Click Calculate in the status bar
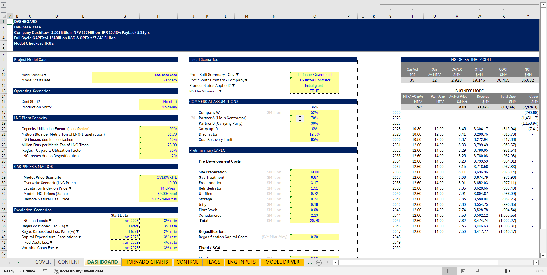 (27, 271)
